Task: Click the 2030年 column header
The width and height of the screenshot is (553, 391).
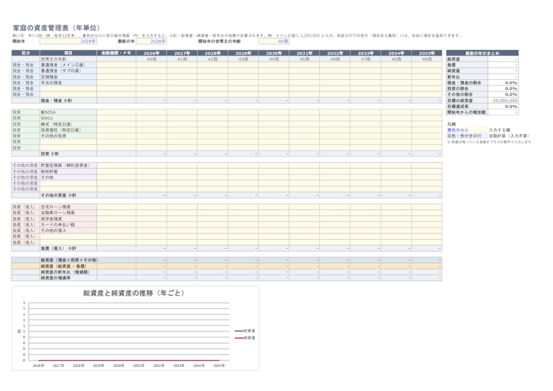Action: click(274, 53)
